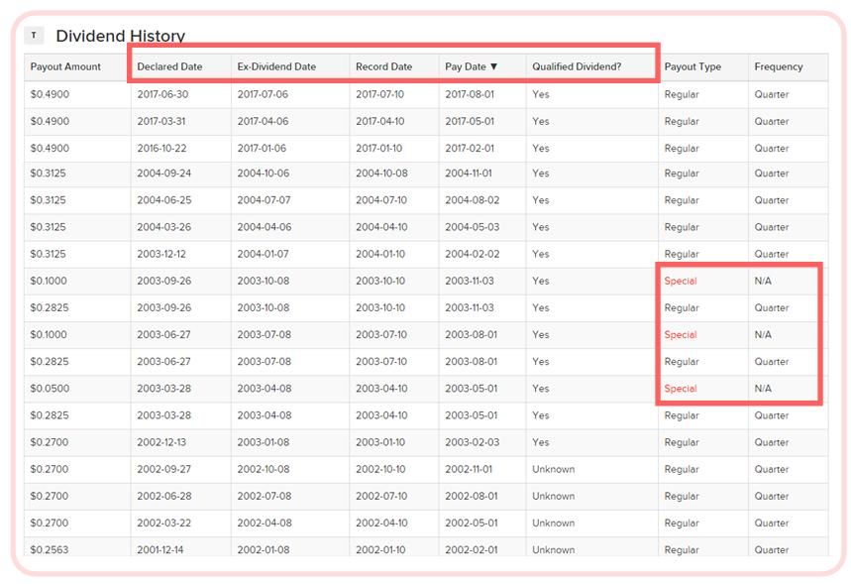
Task: Sort by Payout Amount column header
Action: [x=65, y=66]
